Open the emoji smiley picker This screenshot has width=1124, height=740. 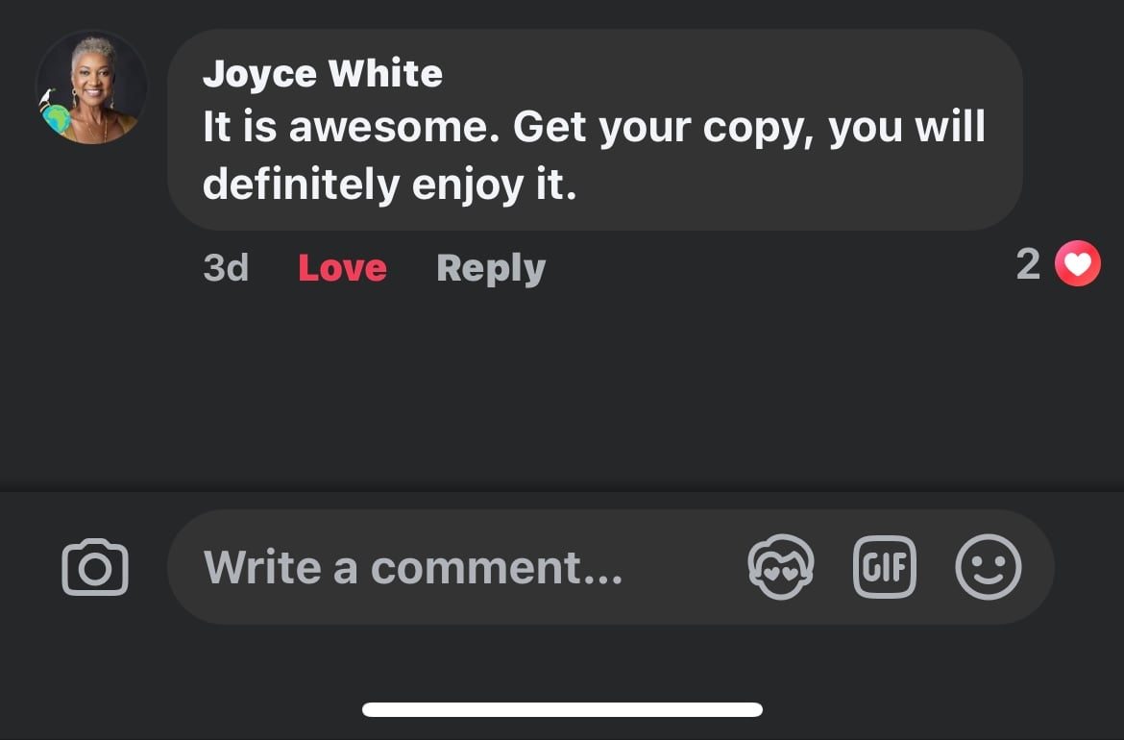[x=988, y=567]
